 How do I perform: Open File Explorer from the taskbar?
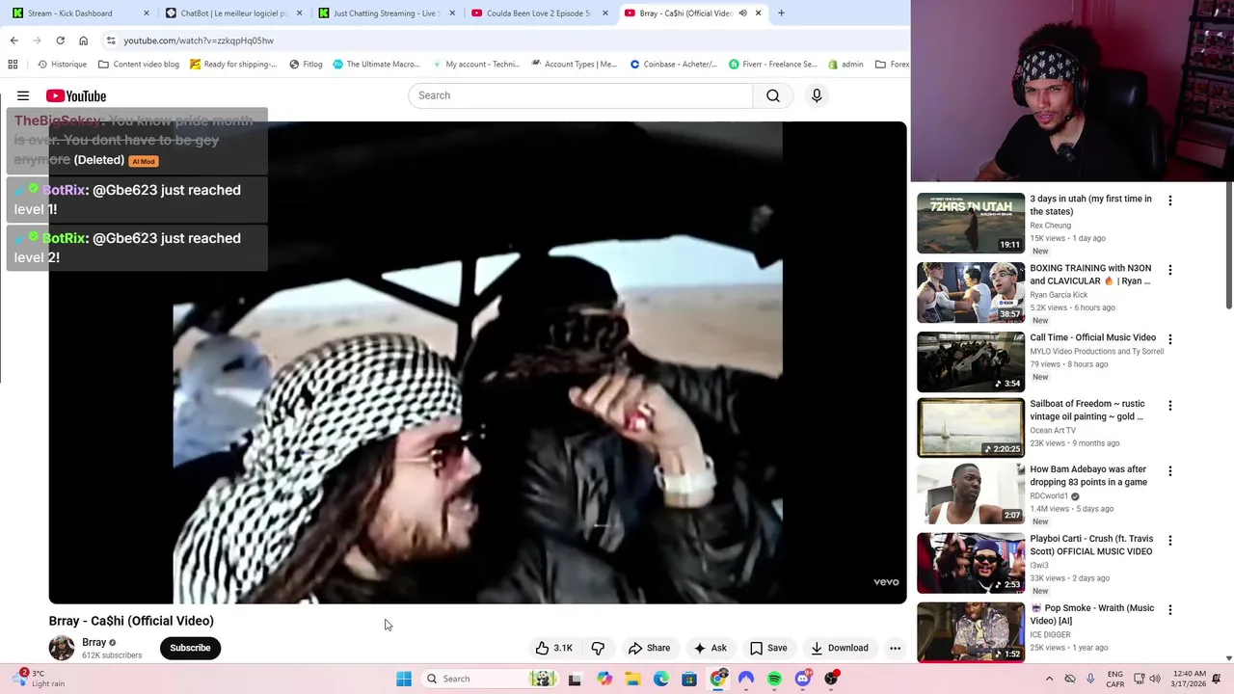point(632,679)
